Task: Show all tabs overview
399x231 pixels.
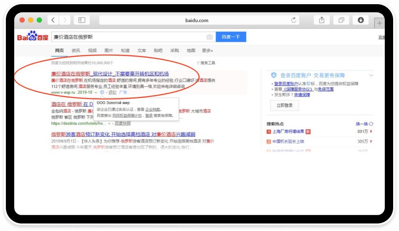Action: pos(341,20)
